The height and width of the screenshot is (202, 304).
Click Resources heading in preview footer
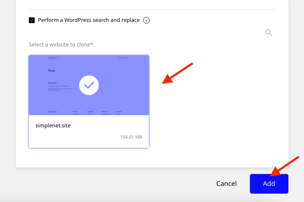coord(105,111)
